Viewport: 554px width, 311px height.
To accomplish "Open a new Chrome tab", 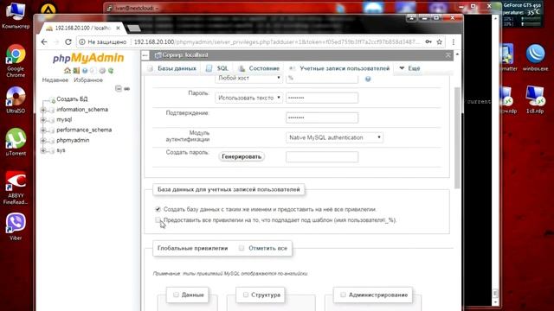I will pyautogui.click(x=133, y=29).
